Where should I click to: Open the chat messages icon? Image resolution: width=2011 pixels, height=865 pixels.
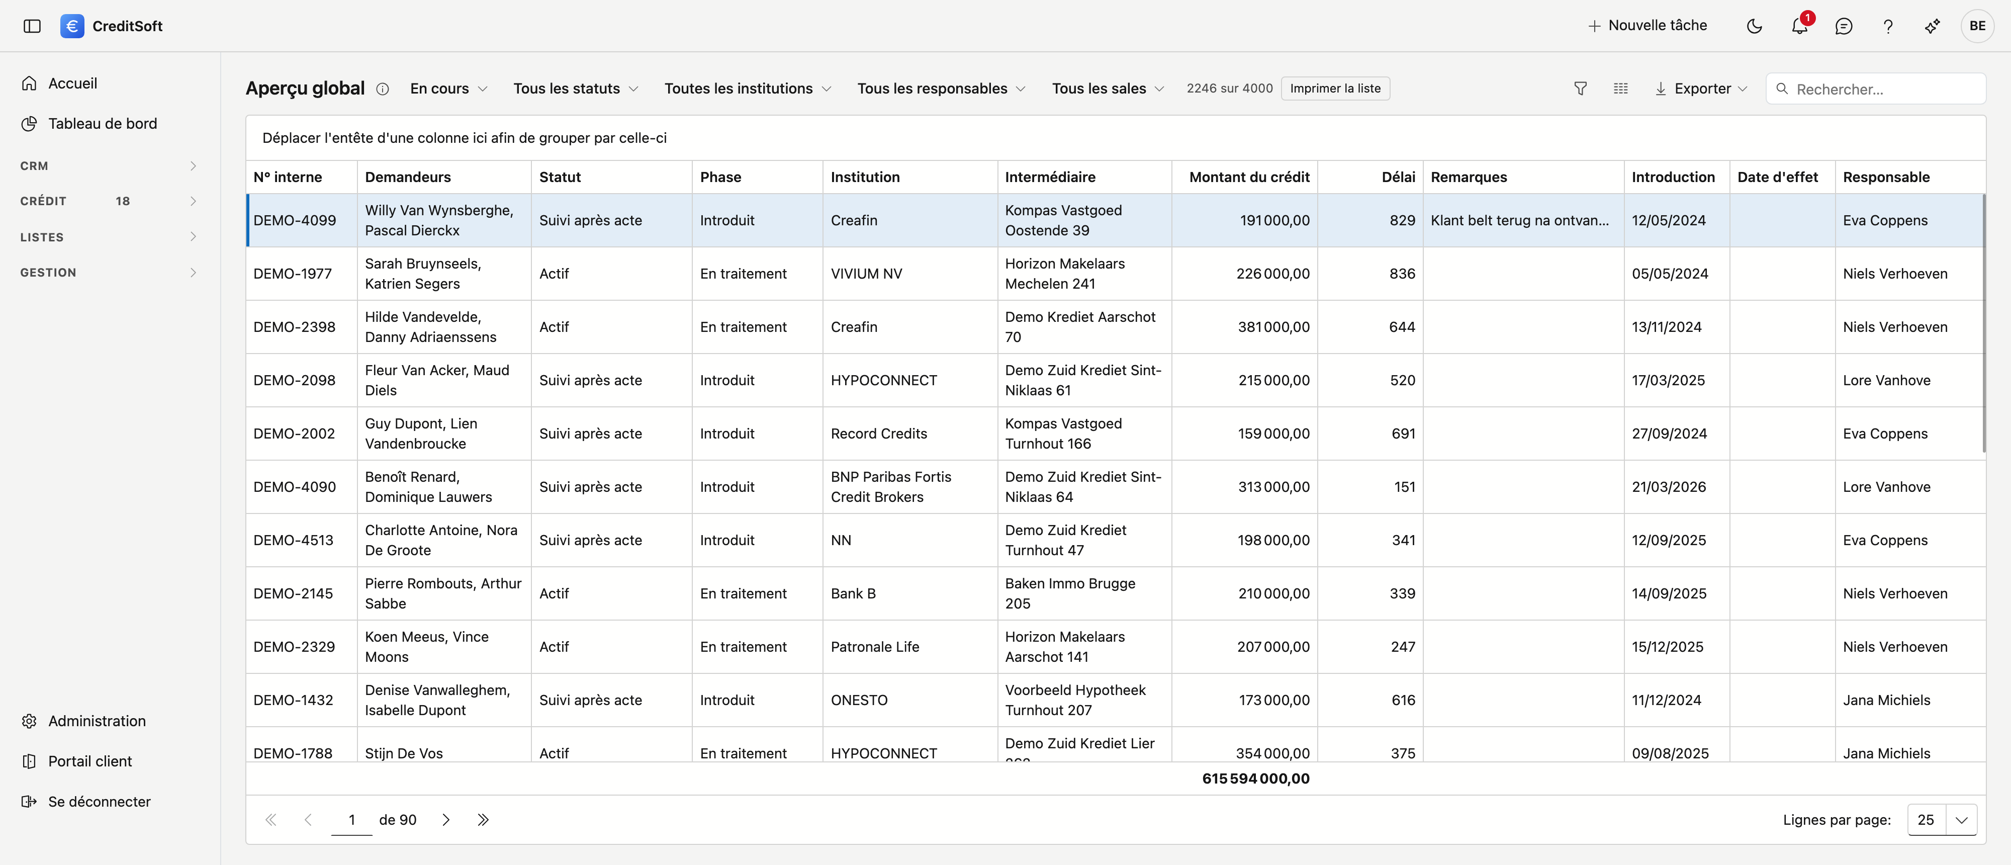(1843, 26)
